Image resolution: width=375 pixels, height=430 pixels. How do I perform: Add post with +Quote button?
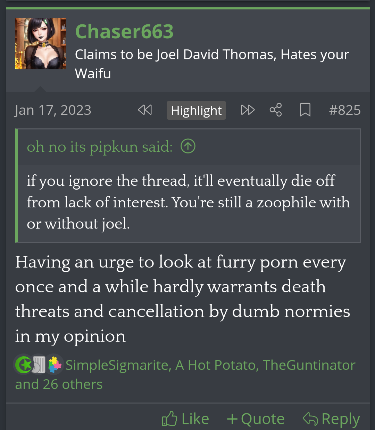[256, 419]
